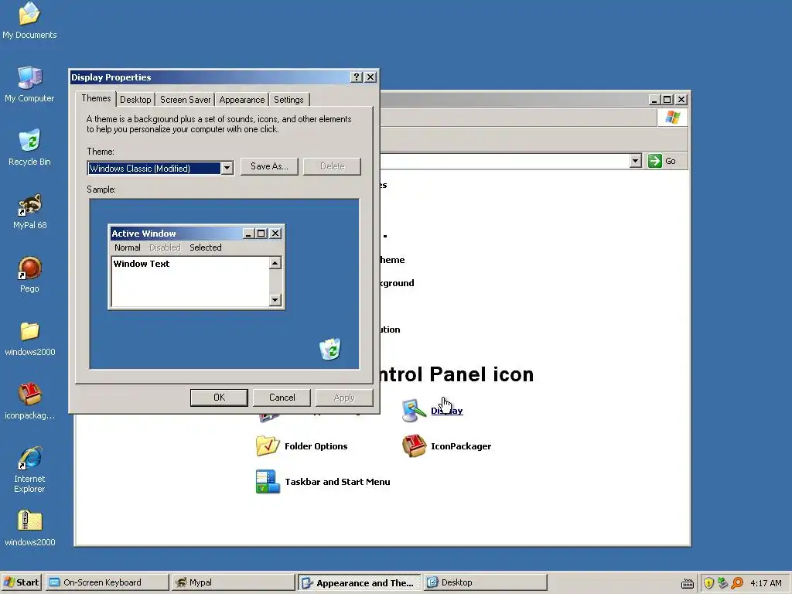Viewport: 792px width, 594px height.
Task: Click the Go button label
Action: pos(671,161)
